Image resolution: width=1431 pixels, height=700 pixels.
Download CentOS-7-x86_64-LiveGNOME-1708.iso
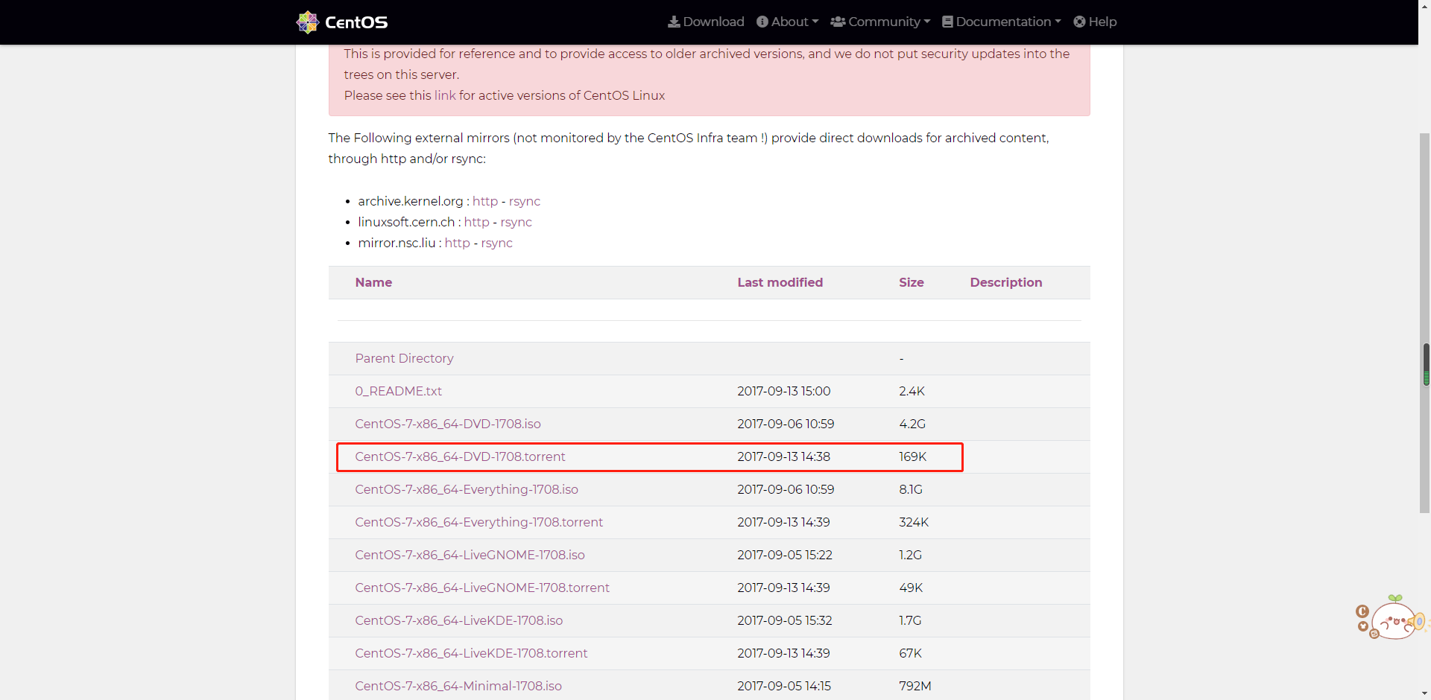click(470, 555)
